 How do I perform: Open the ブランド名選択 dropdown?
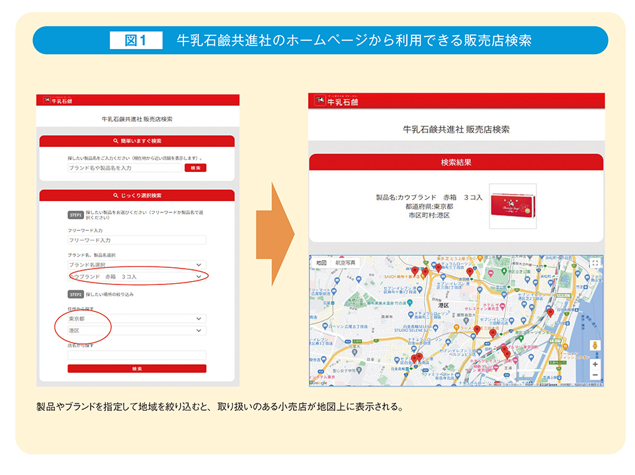pyautogui.click(x=137, y=265)
